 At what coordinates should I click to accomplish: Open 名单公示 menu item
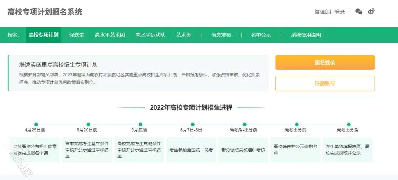pos(261,35)
